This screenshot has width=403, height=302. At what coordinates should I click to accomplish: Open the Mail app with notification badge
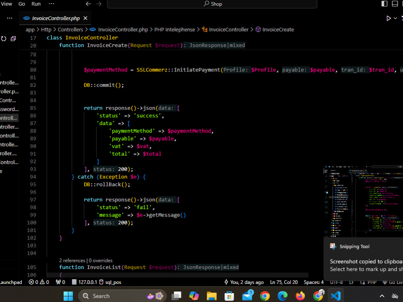[247, 296]
